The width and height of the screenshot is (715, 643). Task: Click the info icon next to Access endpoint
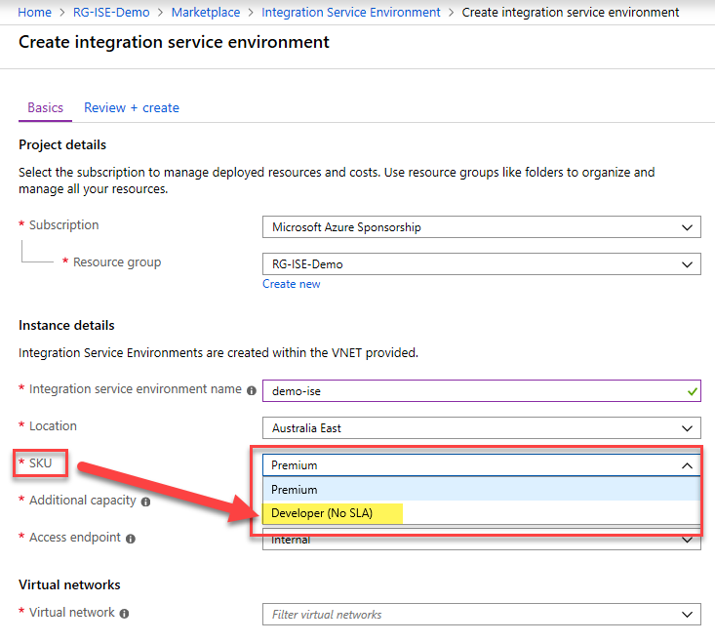[x=130, y=539]
